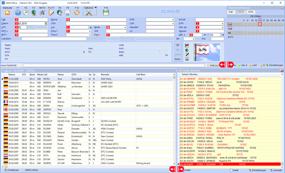This screenshot has width=285, height=173.
Task: Open Einstellungen in DX cluster footer
Action: click(x=258, y=170)
